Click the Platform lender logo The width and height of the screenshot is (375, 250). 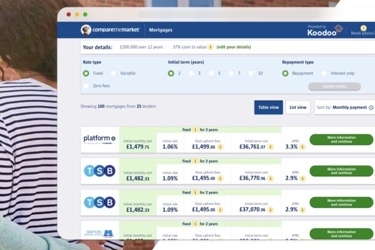(99, 139)
